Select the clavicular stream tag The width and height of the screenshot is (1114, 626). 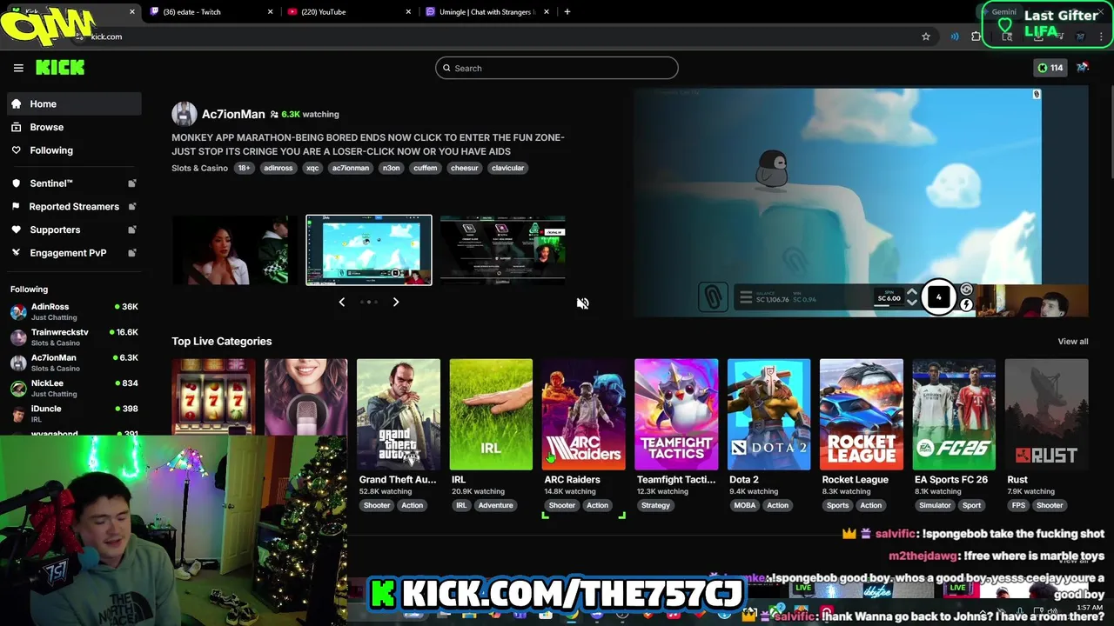click(x=507, y=168)
